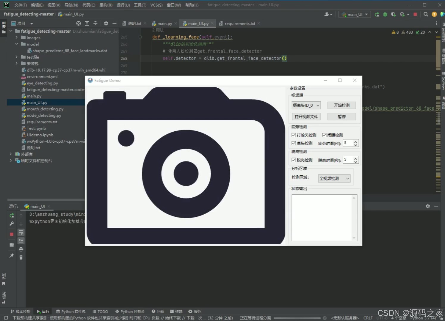Click inside the 状态输出 text area
The image size is (445, 321).
322,218
